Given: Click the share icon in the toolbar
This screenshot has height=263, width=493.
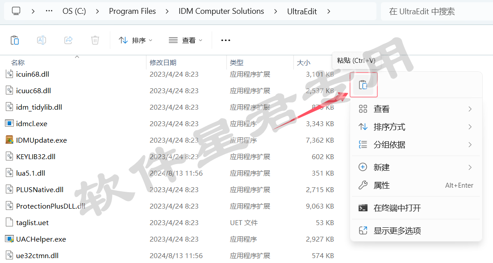Looking at the screenshot, I should tap(68, 40).
